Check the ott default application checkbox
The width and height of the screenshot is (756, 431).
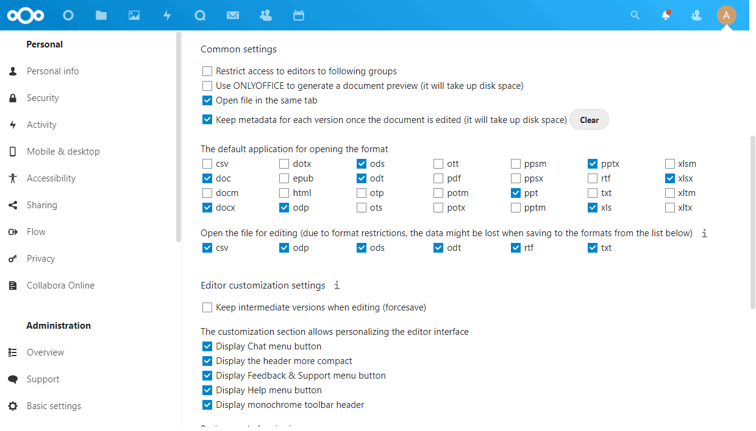[438, 164]
